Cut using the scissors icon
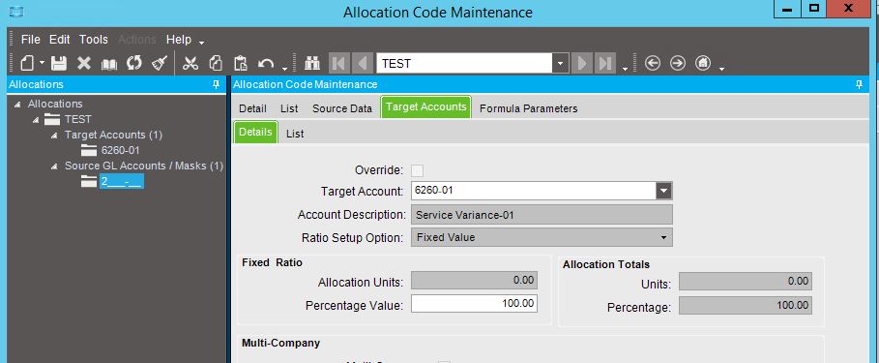The width and height of the screenshot is (879, 363). (x=190, y=63)
